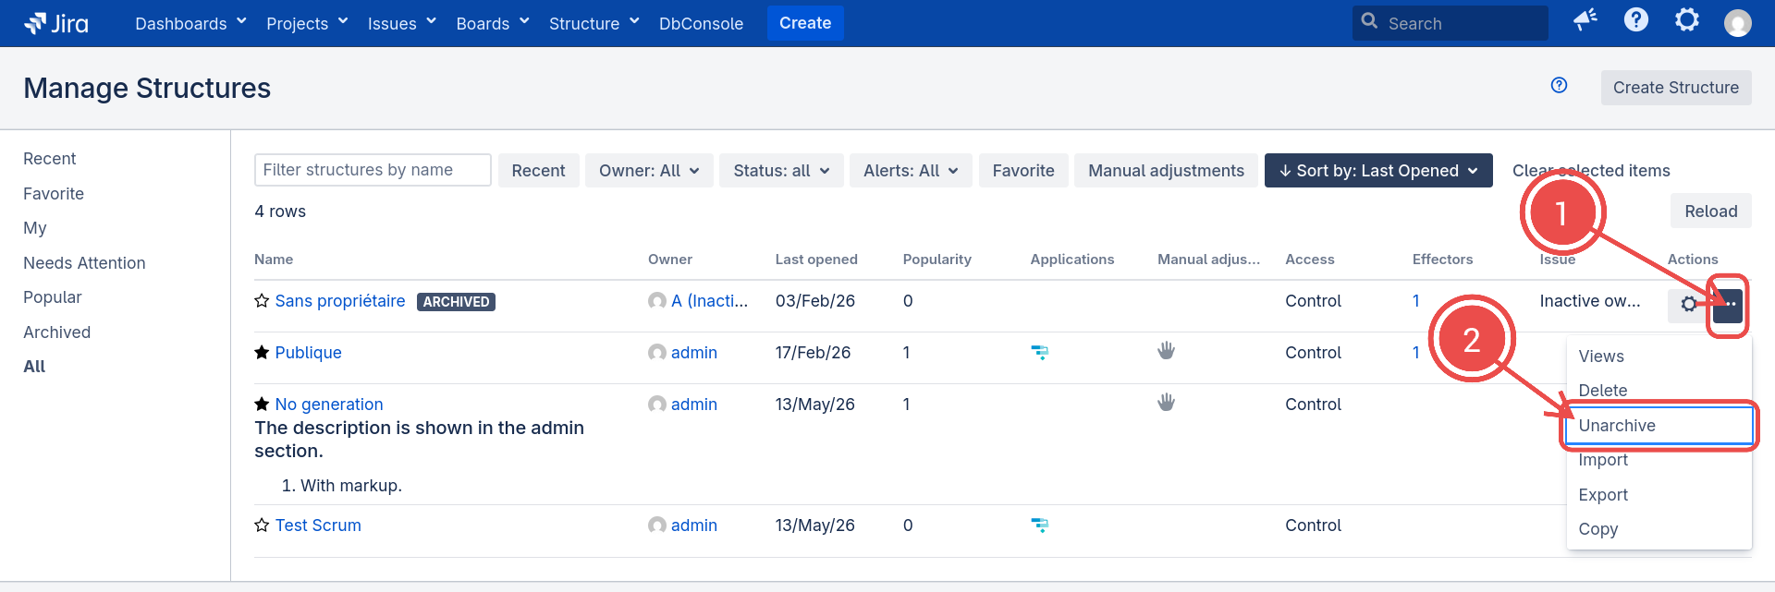The width and height of the screenshot is (1775, 592).
Task: Click the Create Structure button
Action: pos(1676,88)
